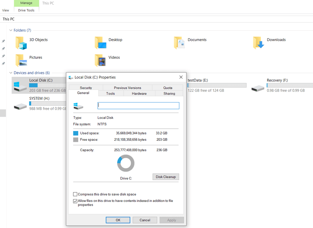The image size is (313, 228).
Task: Click drive icon beside the name field
Action: [78, 106]
